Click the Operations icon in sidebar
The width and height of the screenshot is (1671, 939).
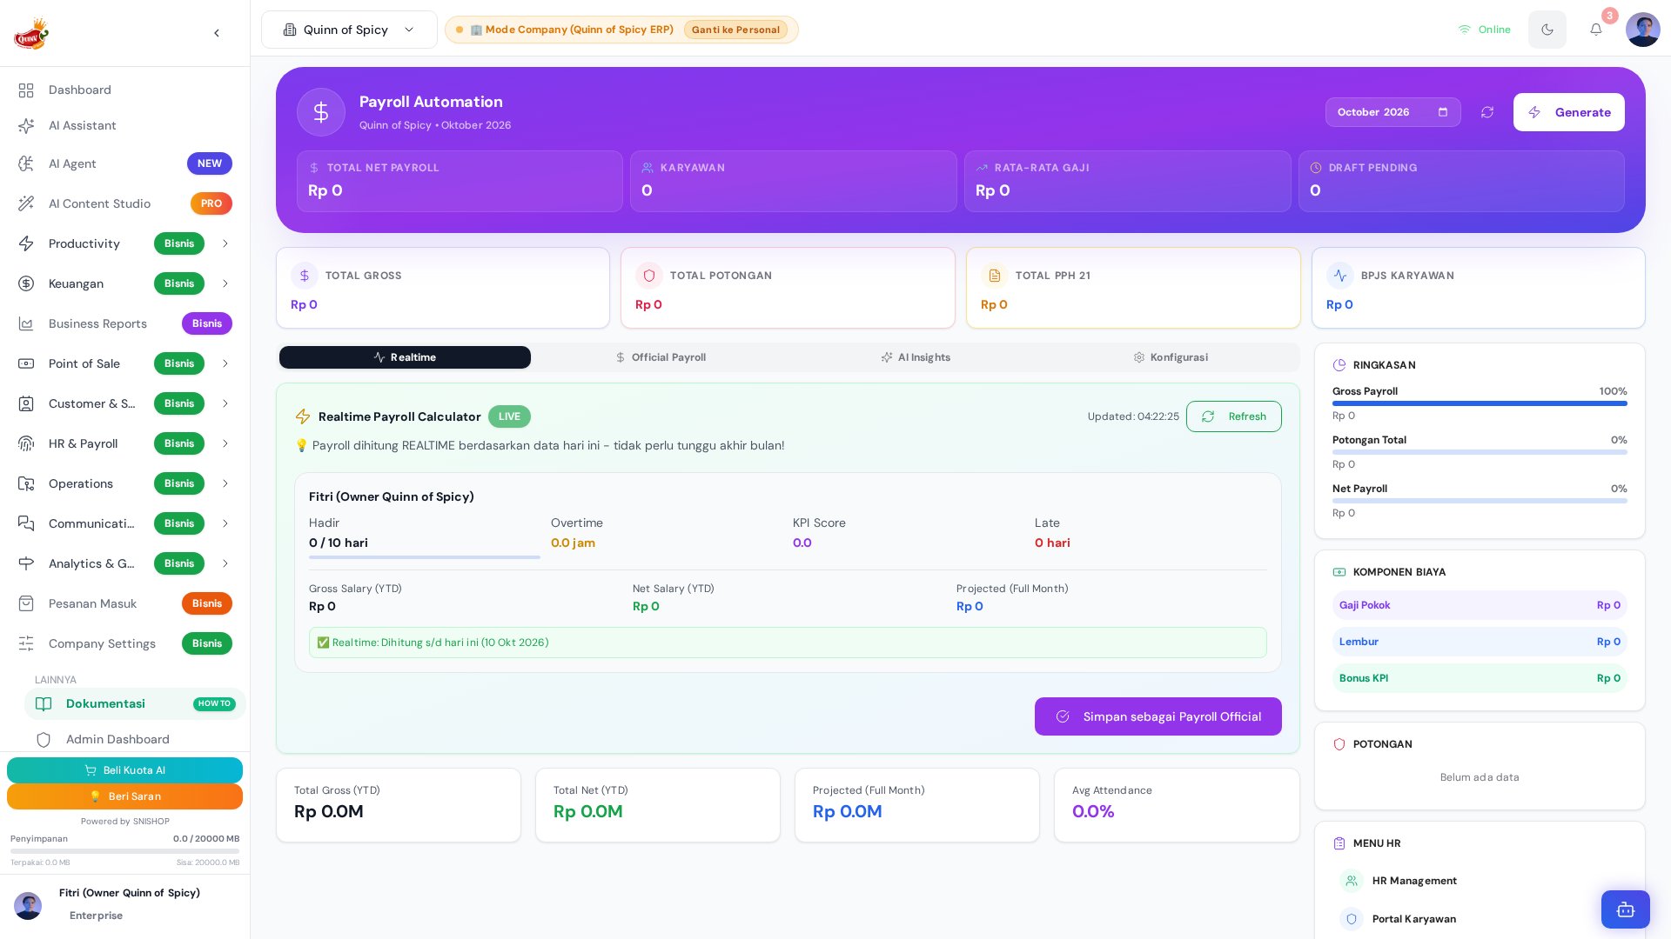(26, 483)
